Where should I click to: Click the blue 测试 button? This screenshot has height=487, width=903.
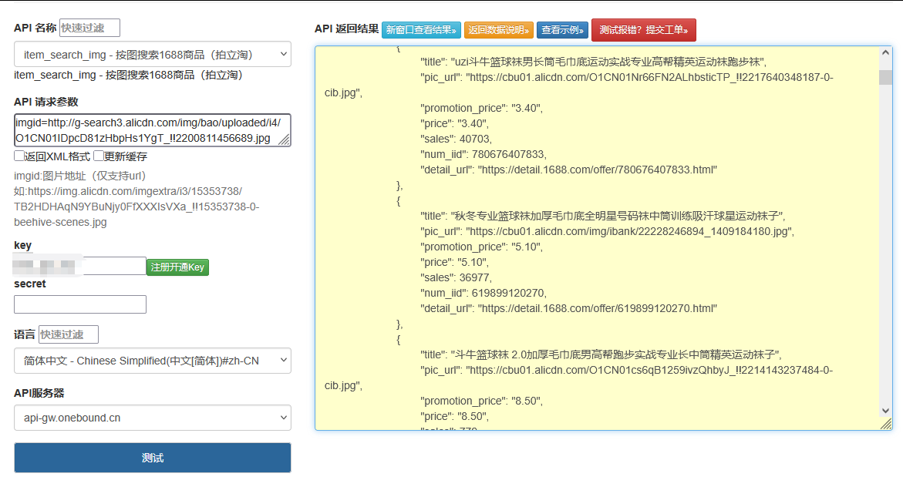153,458
